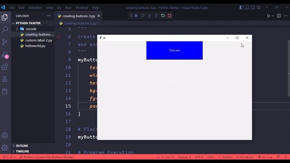Open the Help menu
Viewport: 290px width, 163px height.
pos(96,8)
